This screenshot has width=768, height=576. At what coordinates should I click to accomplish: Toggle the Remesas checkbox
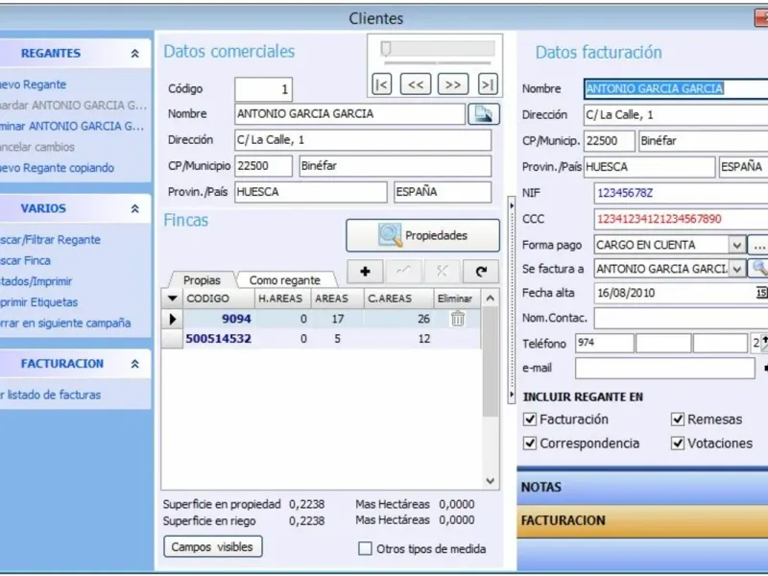pos(678,420)
